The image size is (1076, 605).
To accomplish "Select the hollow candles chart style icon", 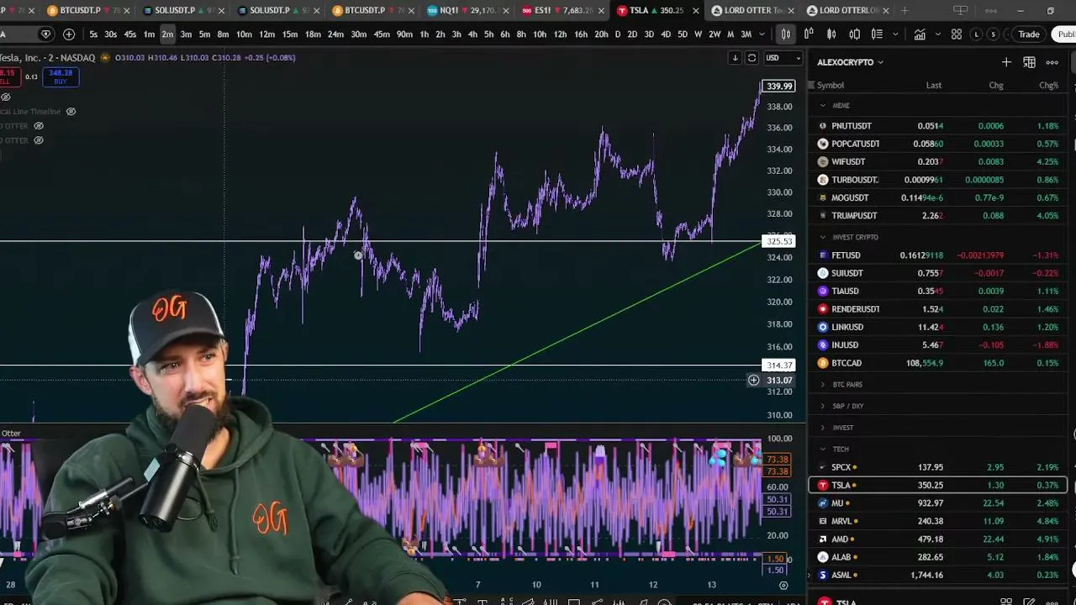I will [809, 34].
